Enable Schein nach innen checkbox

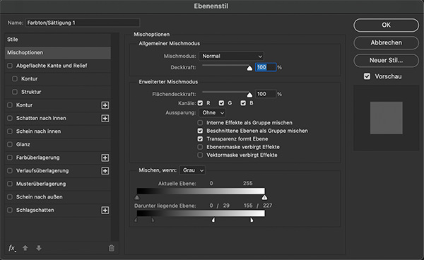click(x=10, y=131)
